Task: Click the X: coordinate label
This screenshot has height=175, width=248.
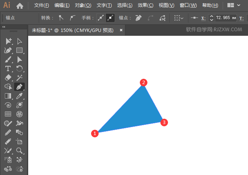Action: pyautogui.click(x=203, y=19)
